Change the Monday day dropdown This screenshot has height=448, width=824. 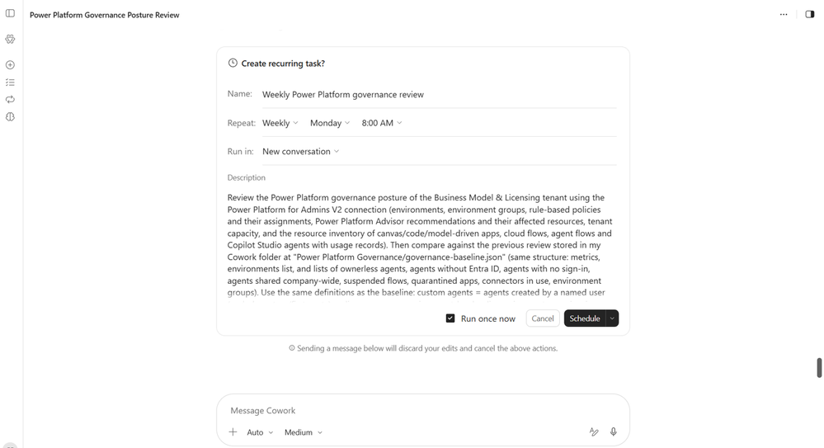(x=329, y=123)
